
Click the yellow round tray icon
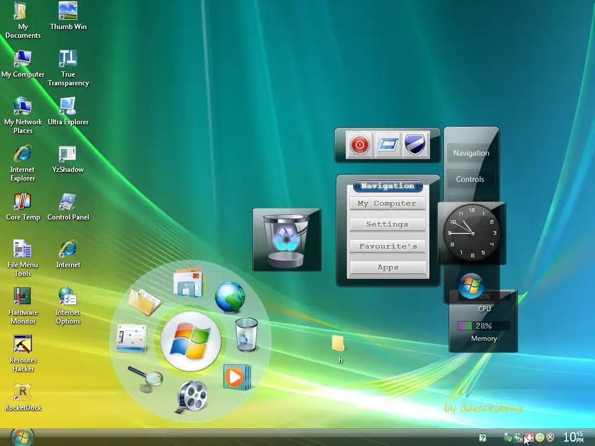click(540, 438)
